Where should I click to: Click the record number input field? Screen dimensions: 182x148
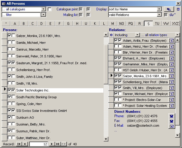tap(39, 144)
